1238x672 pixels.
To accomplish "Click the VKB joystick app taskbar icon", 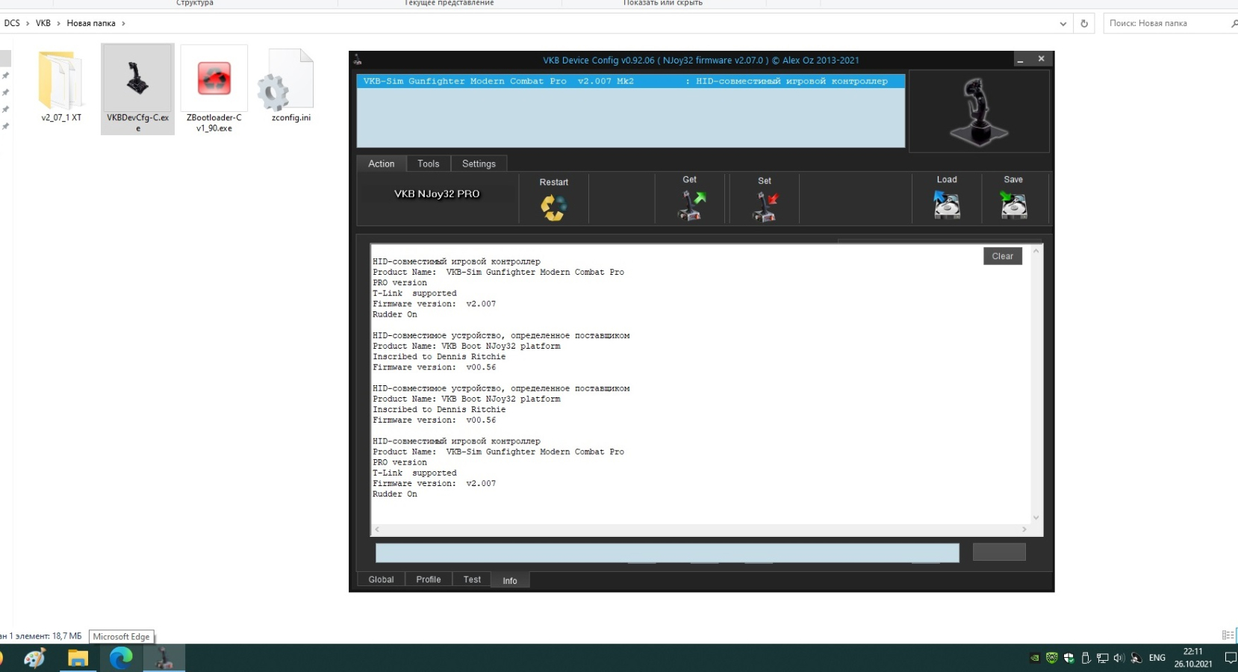I will (x=164, y=658).
